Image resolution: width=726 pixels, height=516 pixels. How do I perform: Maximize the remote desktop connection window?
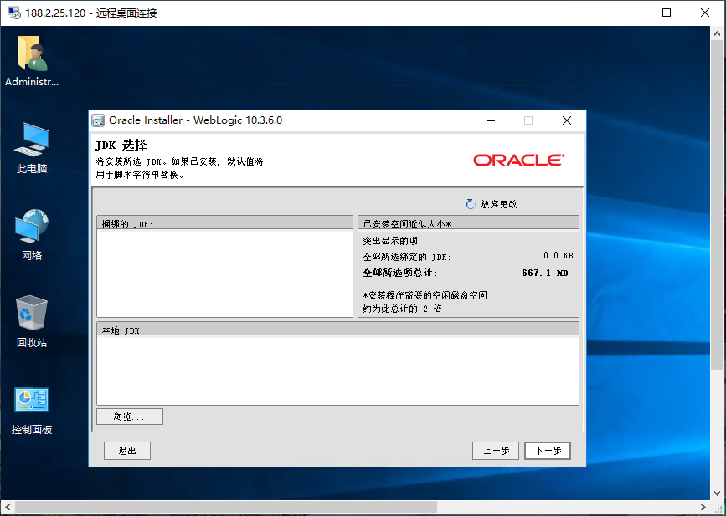coord(667,13)
